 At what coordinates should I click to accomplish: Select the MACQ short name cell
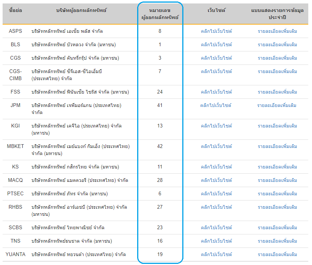point(15,180)
